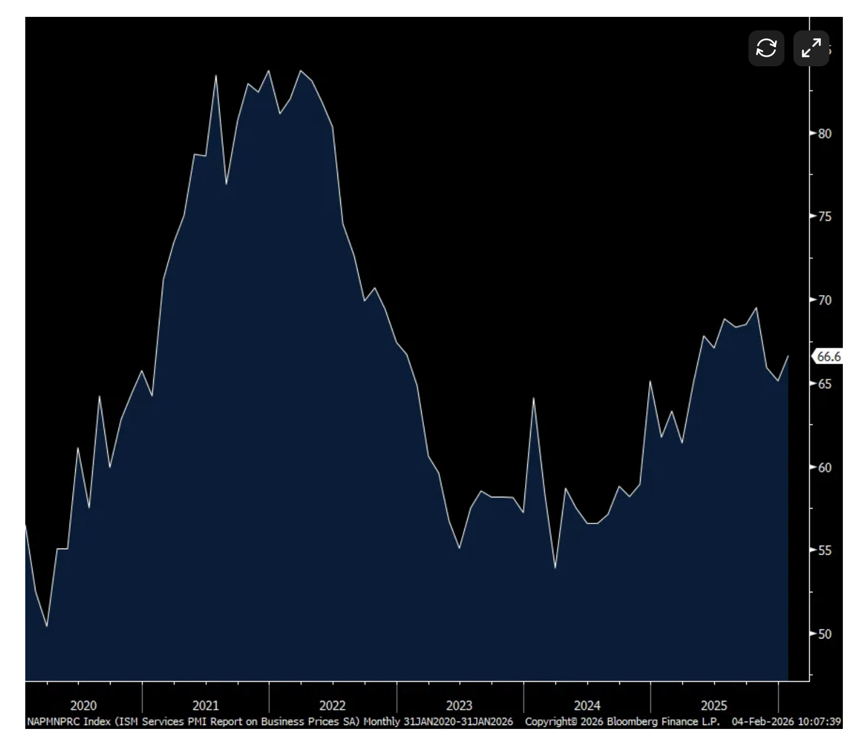Expand the chart to fullscreen

pos(811,48)
